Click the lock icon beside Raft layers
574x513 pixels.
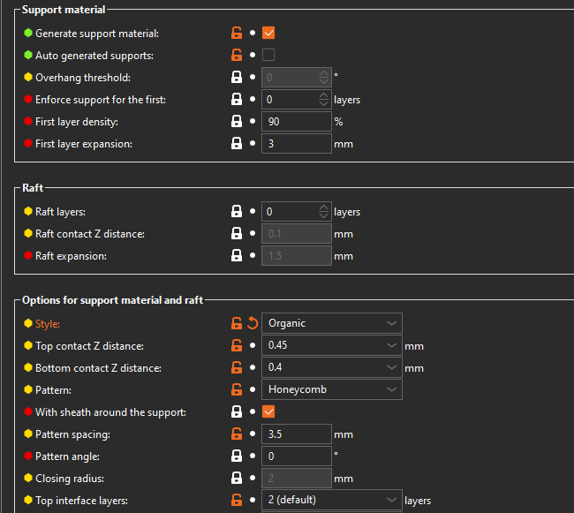[237, 212]
